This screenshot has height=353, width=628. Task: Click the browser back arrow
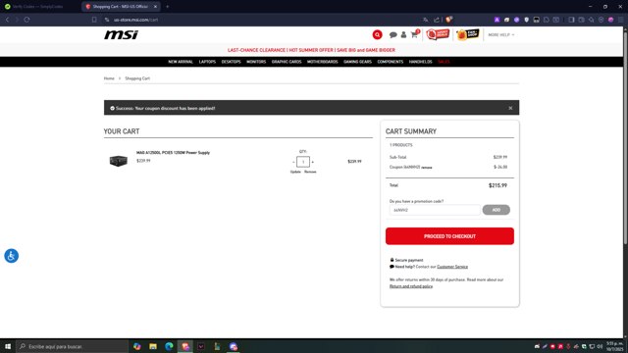pyautogui.click(x=7, y=20)
